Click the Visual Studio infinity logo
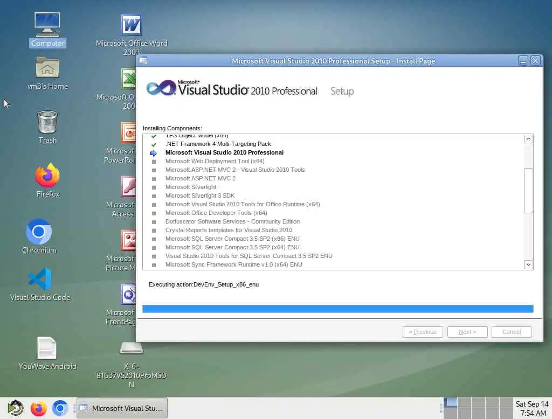 coord(161,88)
